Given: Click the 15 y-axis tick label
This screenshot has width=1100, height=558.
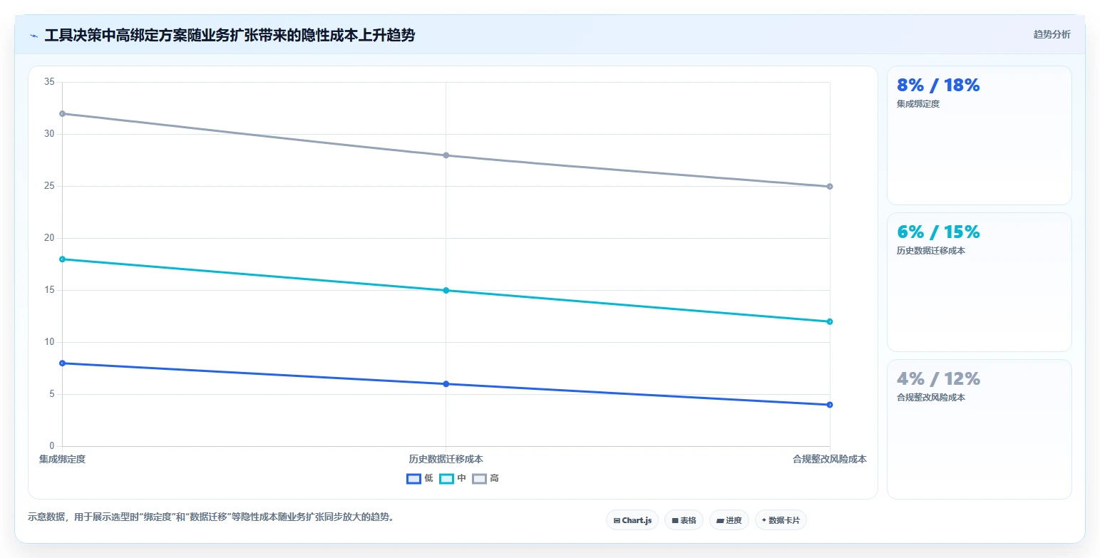Looking at the screenshot, I should pos(49,290).
